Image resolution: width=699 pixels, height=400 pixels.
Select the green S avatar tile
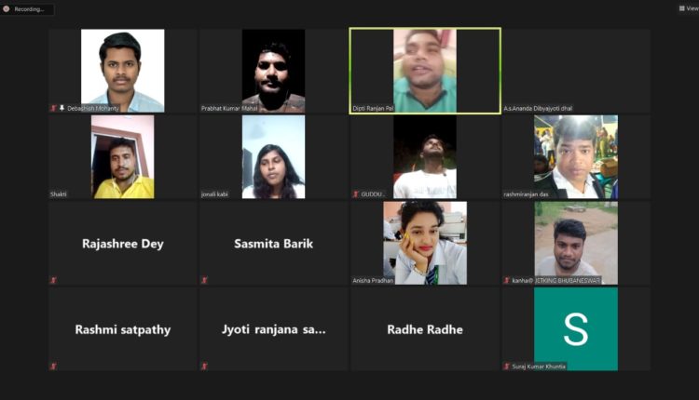pos(576,328)
